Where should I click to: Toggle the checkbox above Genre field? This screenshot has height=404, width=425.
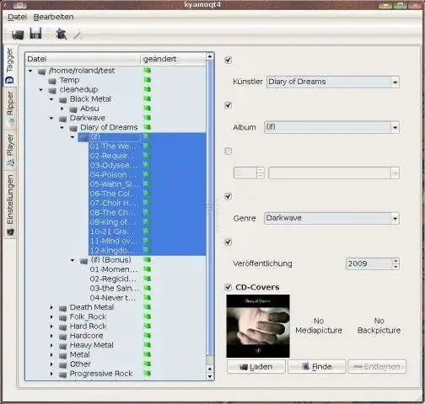[229, 196]
